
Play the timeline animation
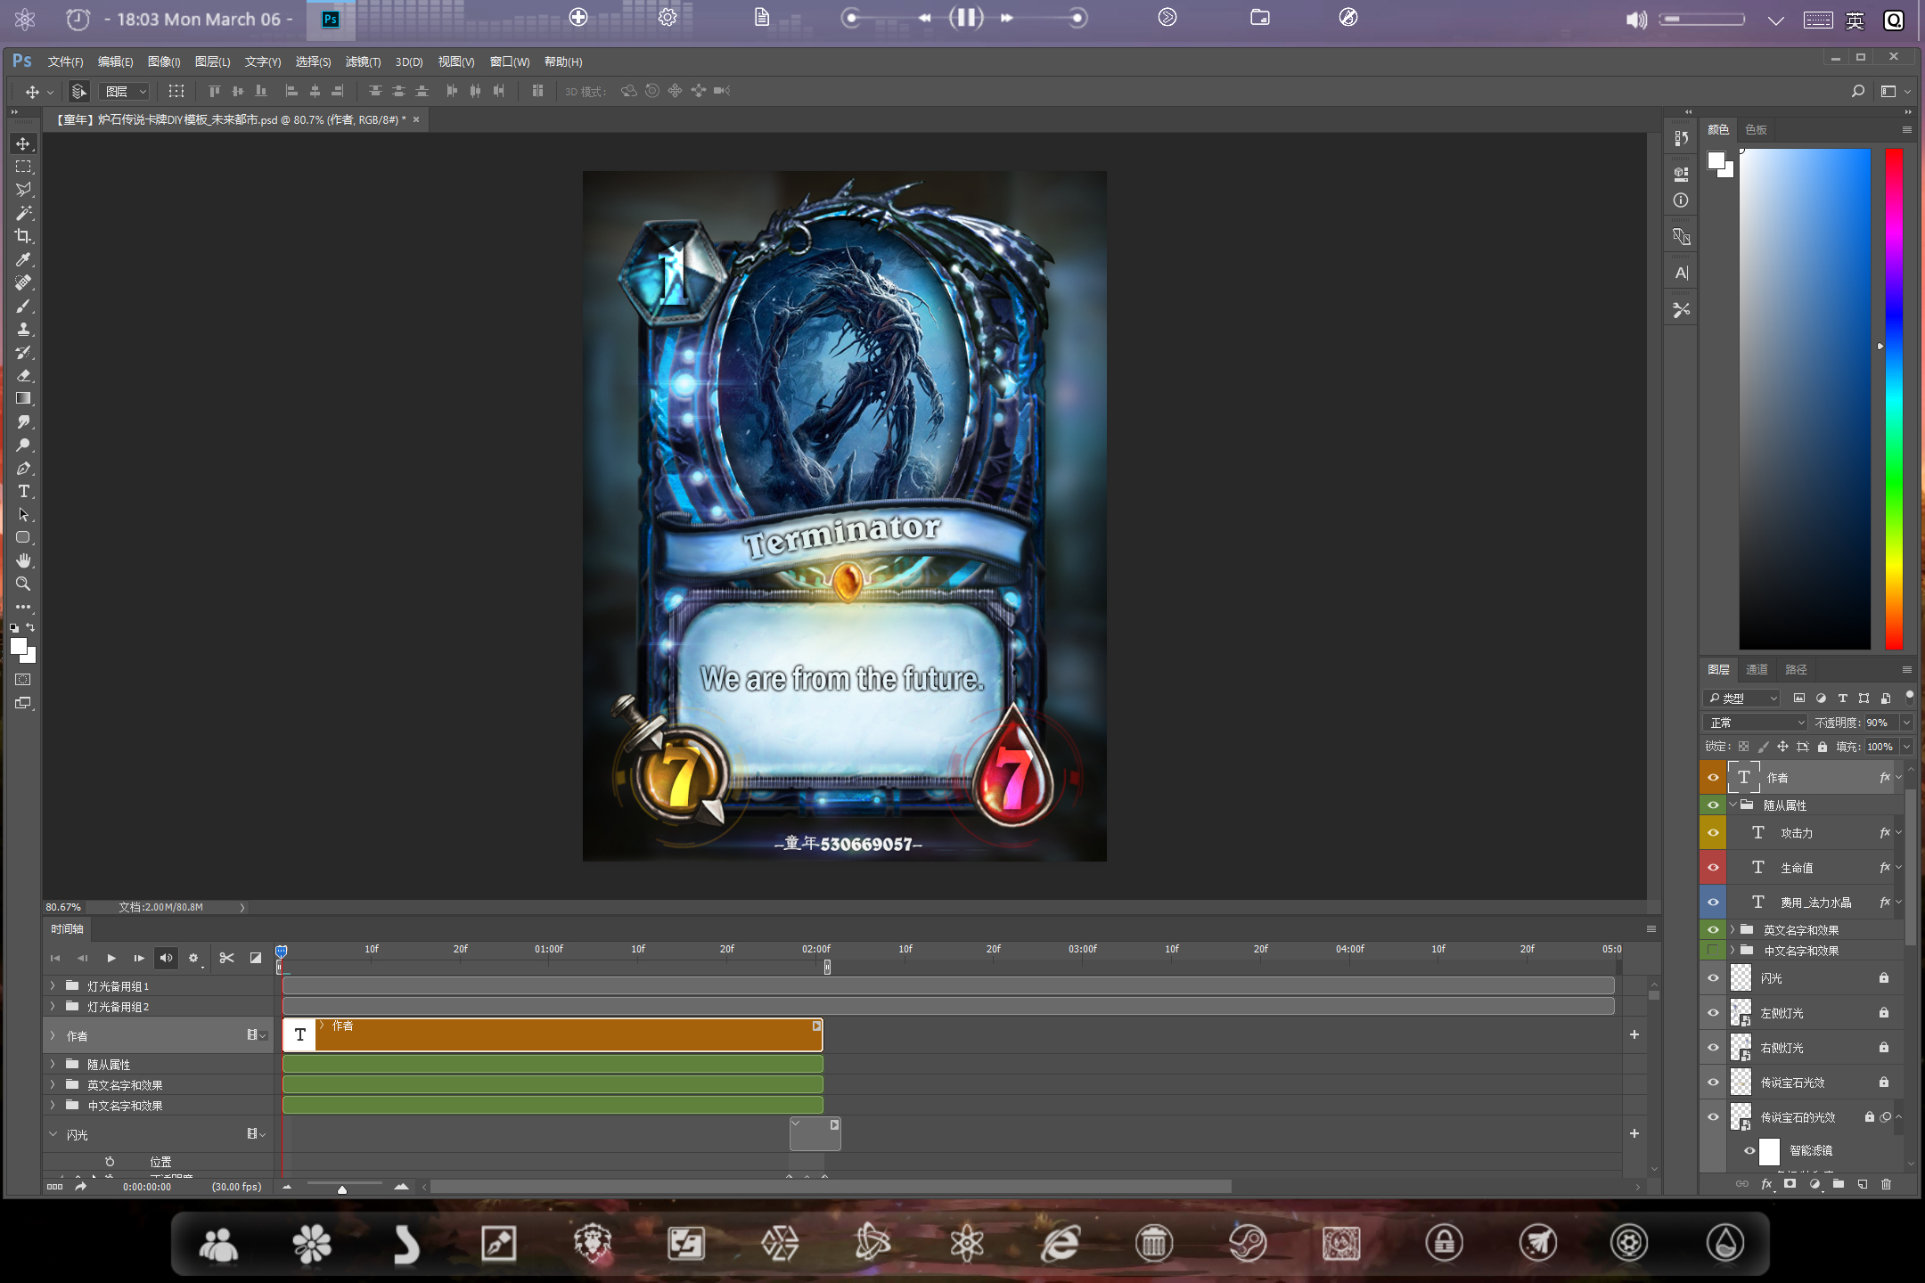[x=111, y=958]
